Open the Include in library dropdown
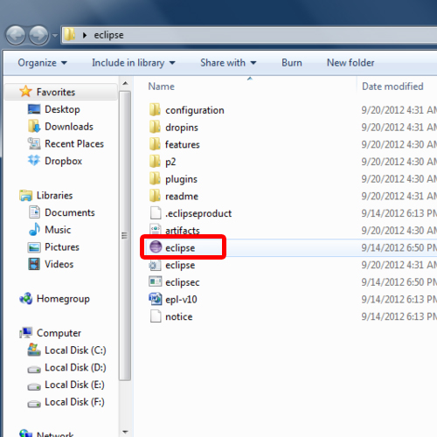This screenshot has width=437, height=437. [x=134, y=63]
